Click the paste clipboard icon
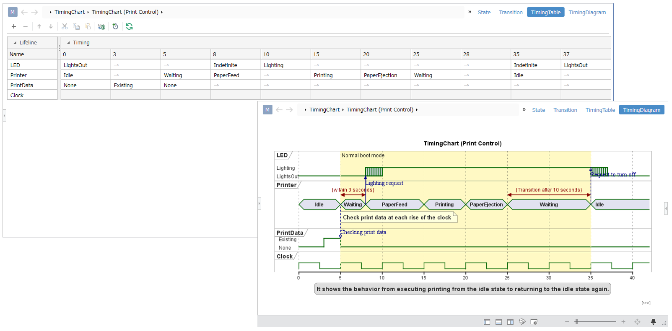This screenshot has height=331, width=672. coord(88,26)
